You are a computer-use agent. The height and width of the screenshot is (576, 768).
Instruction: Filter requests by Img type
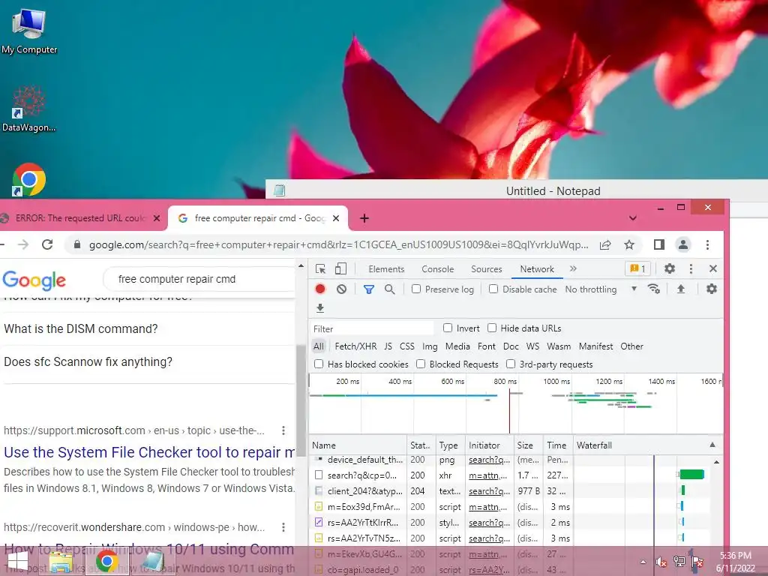click(430, 346)
